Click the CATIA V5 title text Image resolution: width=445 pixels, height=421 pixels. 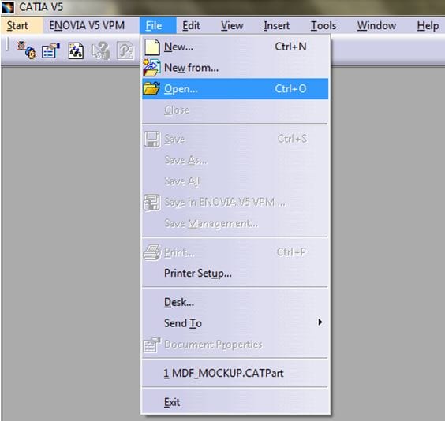41,7
